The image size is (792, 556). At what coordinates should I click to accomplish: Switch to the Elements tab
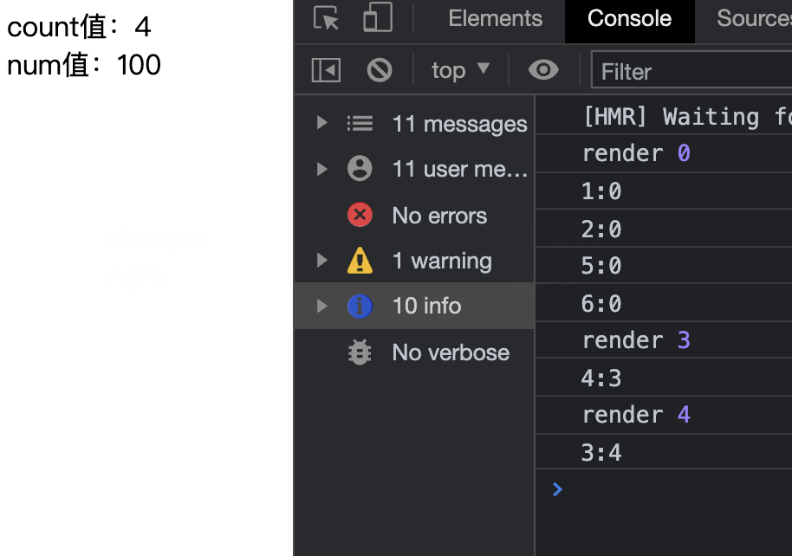[x=495, y=19]
